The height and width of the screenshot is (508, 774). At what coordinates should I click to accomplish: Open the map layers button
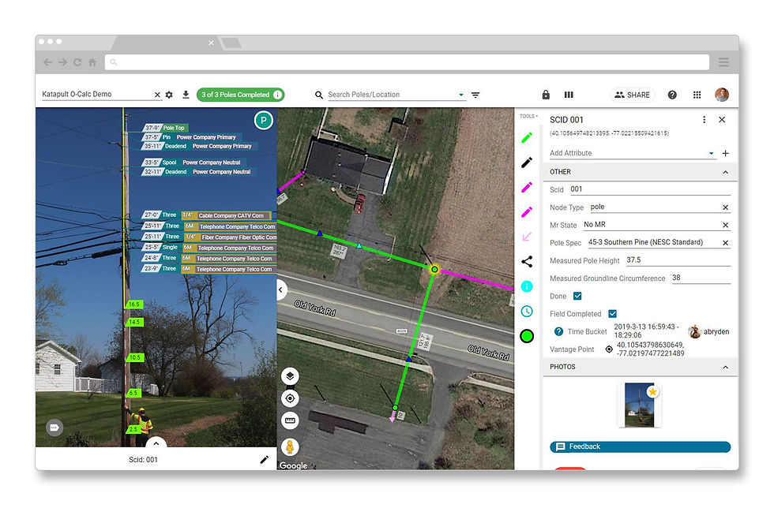click(291, 376)
